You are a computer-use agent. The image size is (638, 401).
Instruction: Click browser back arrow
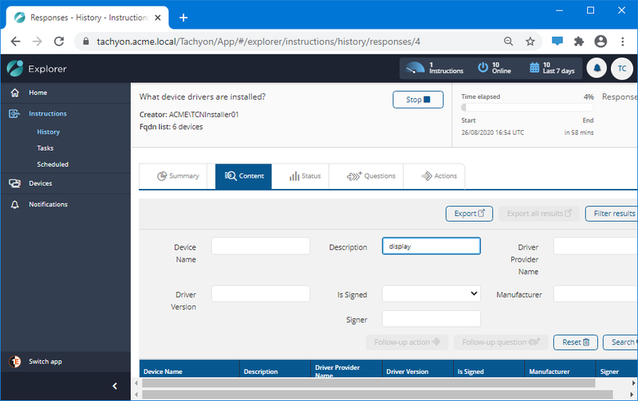point(15,41)
